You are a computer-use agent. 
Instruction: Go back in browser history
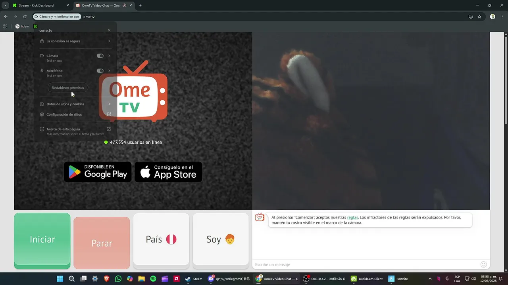click(x=6, y=17)
